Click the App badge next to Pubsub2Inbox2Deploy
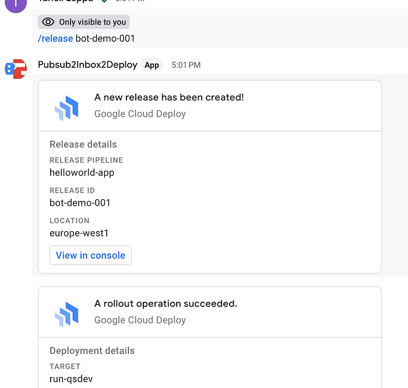The height and width of the screenshot is (388, 408). 152,65
